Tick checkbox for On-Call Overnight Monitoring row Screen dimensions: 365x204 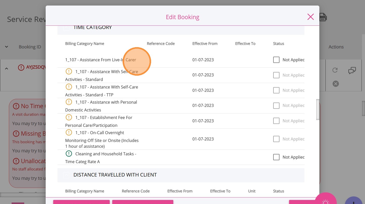[x=276, y=139]
